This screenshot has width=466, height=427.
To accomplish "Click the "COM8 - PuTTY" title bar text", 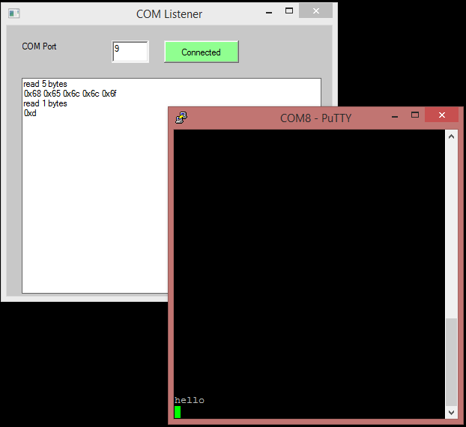I will (315, 118).
